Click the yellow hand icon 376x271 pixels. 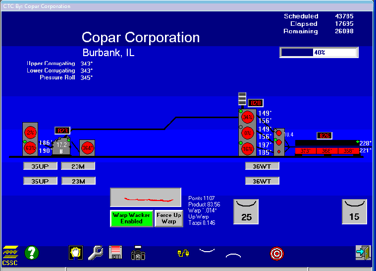[76, 253]
